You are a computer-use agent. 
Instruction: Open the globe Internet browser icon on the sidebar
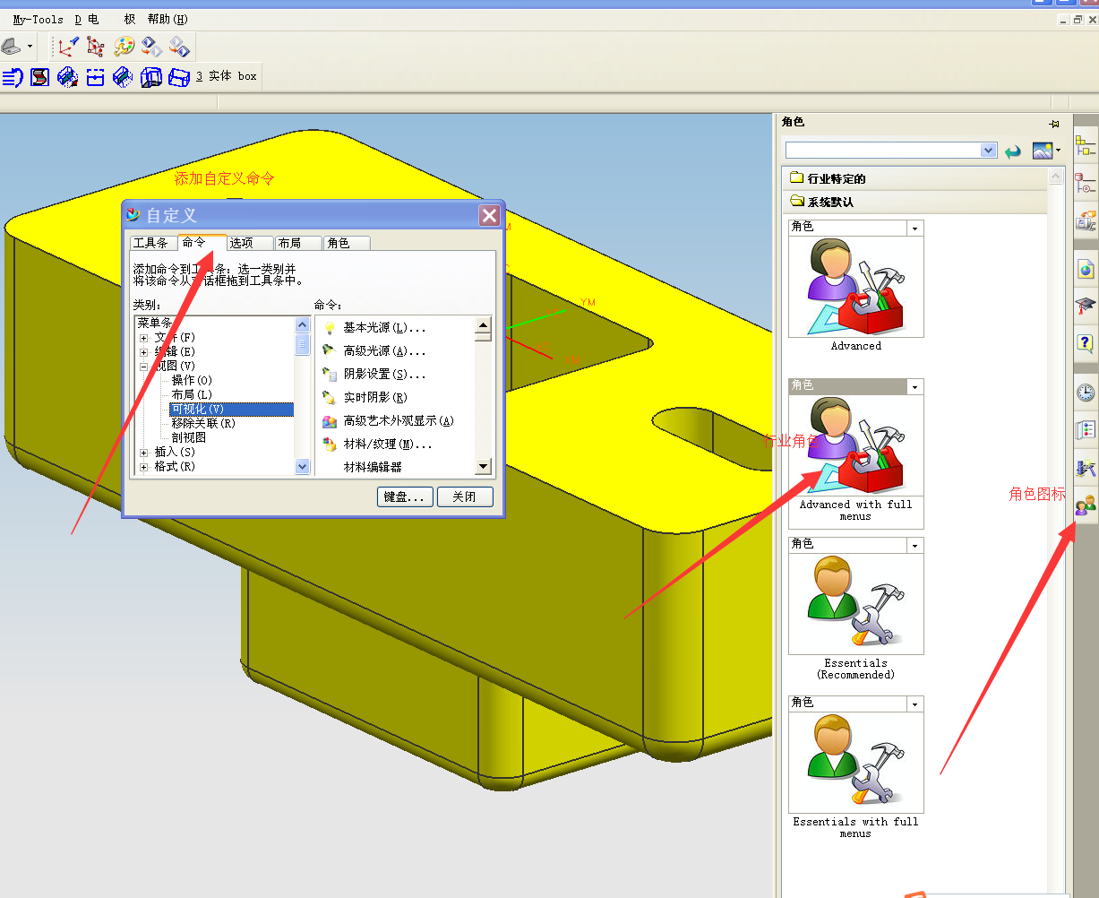coord(1086,269)
